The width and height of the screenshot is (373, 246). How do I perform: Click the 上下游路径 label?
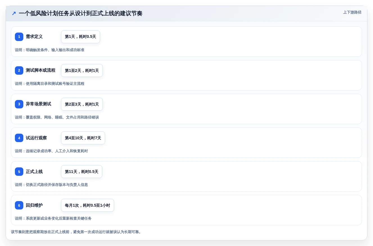coord(352,12)
